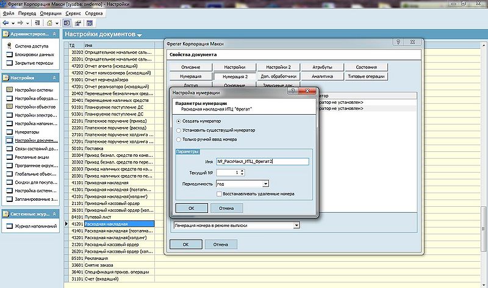Select Только ручной ввод номера option
The width and height of the screenshot is (488, 288).
[x=179, y=140]
